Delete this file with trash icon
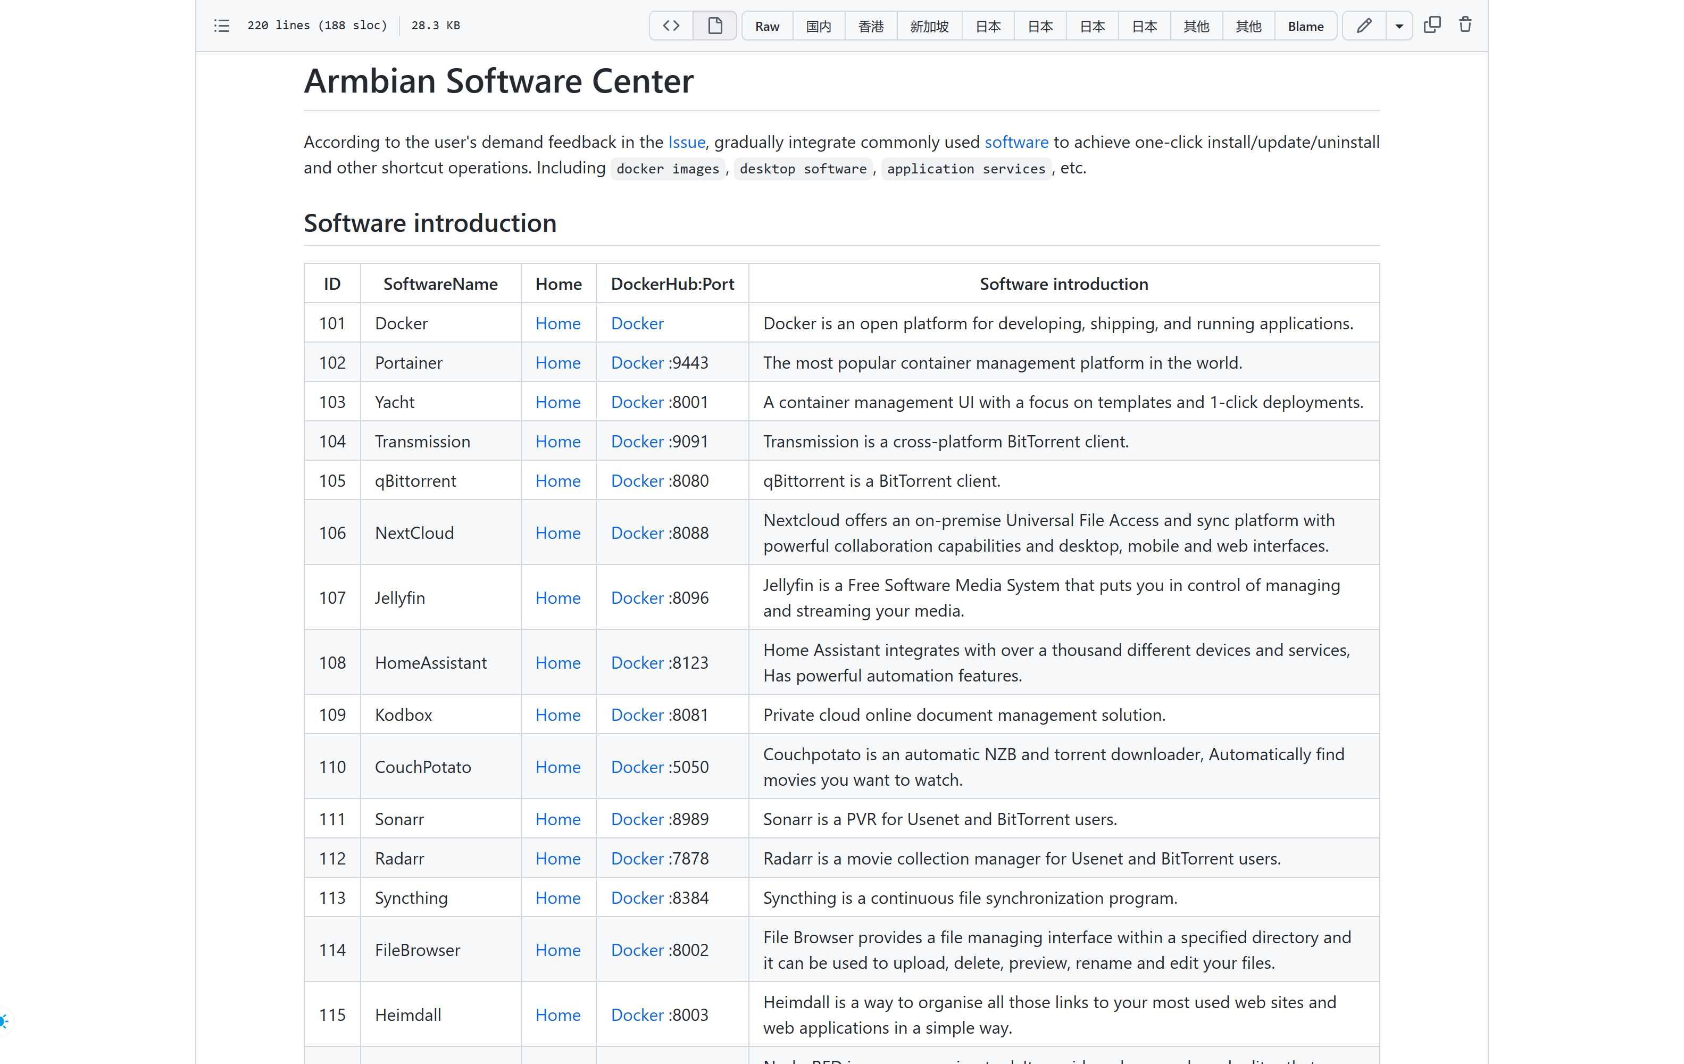The width and height of the screenshot is (1684, 1064). [1465, 25]
